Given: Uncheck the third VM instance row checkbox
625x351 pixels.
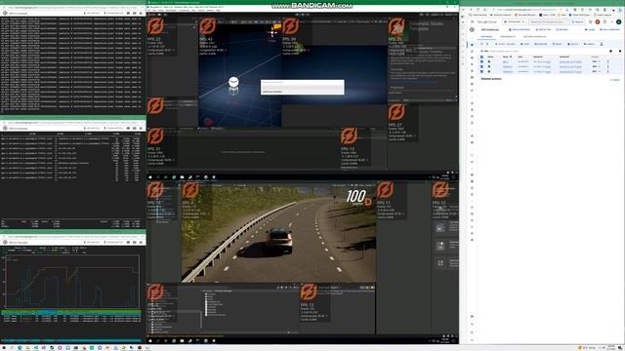Looking at the screenshot, I should click(x=481, y=71).
